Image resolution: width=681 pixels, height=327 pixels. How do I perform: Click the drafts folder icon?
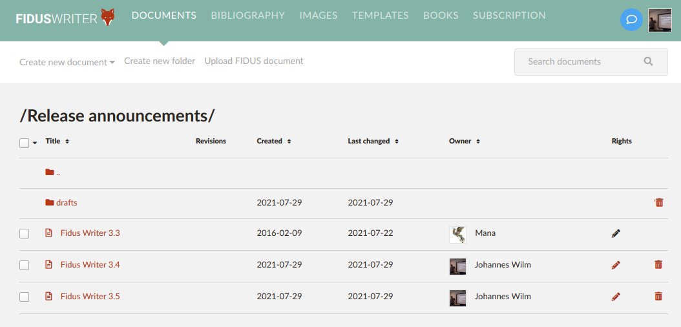[x=50, y=202]
